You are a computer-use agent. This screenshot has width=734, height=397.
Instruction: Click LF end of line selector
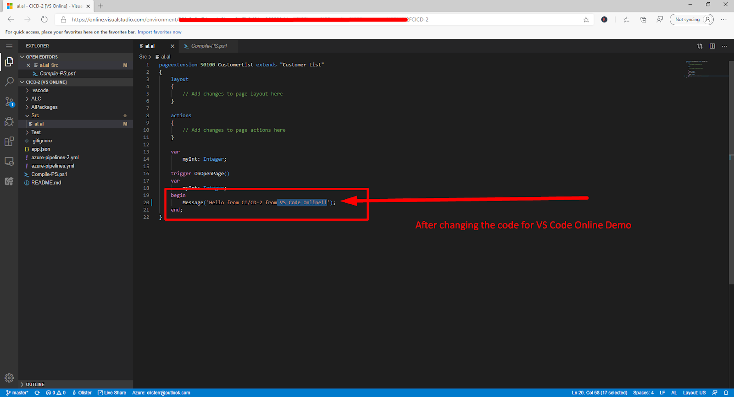[x=662, y=393]
